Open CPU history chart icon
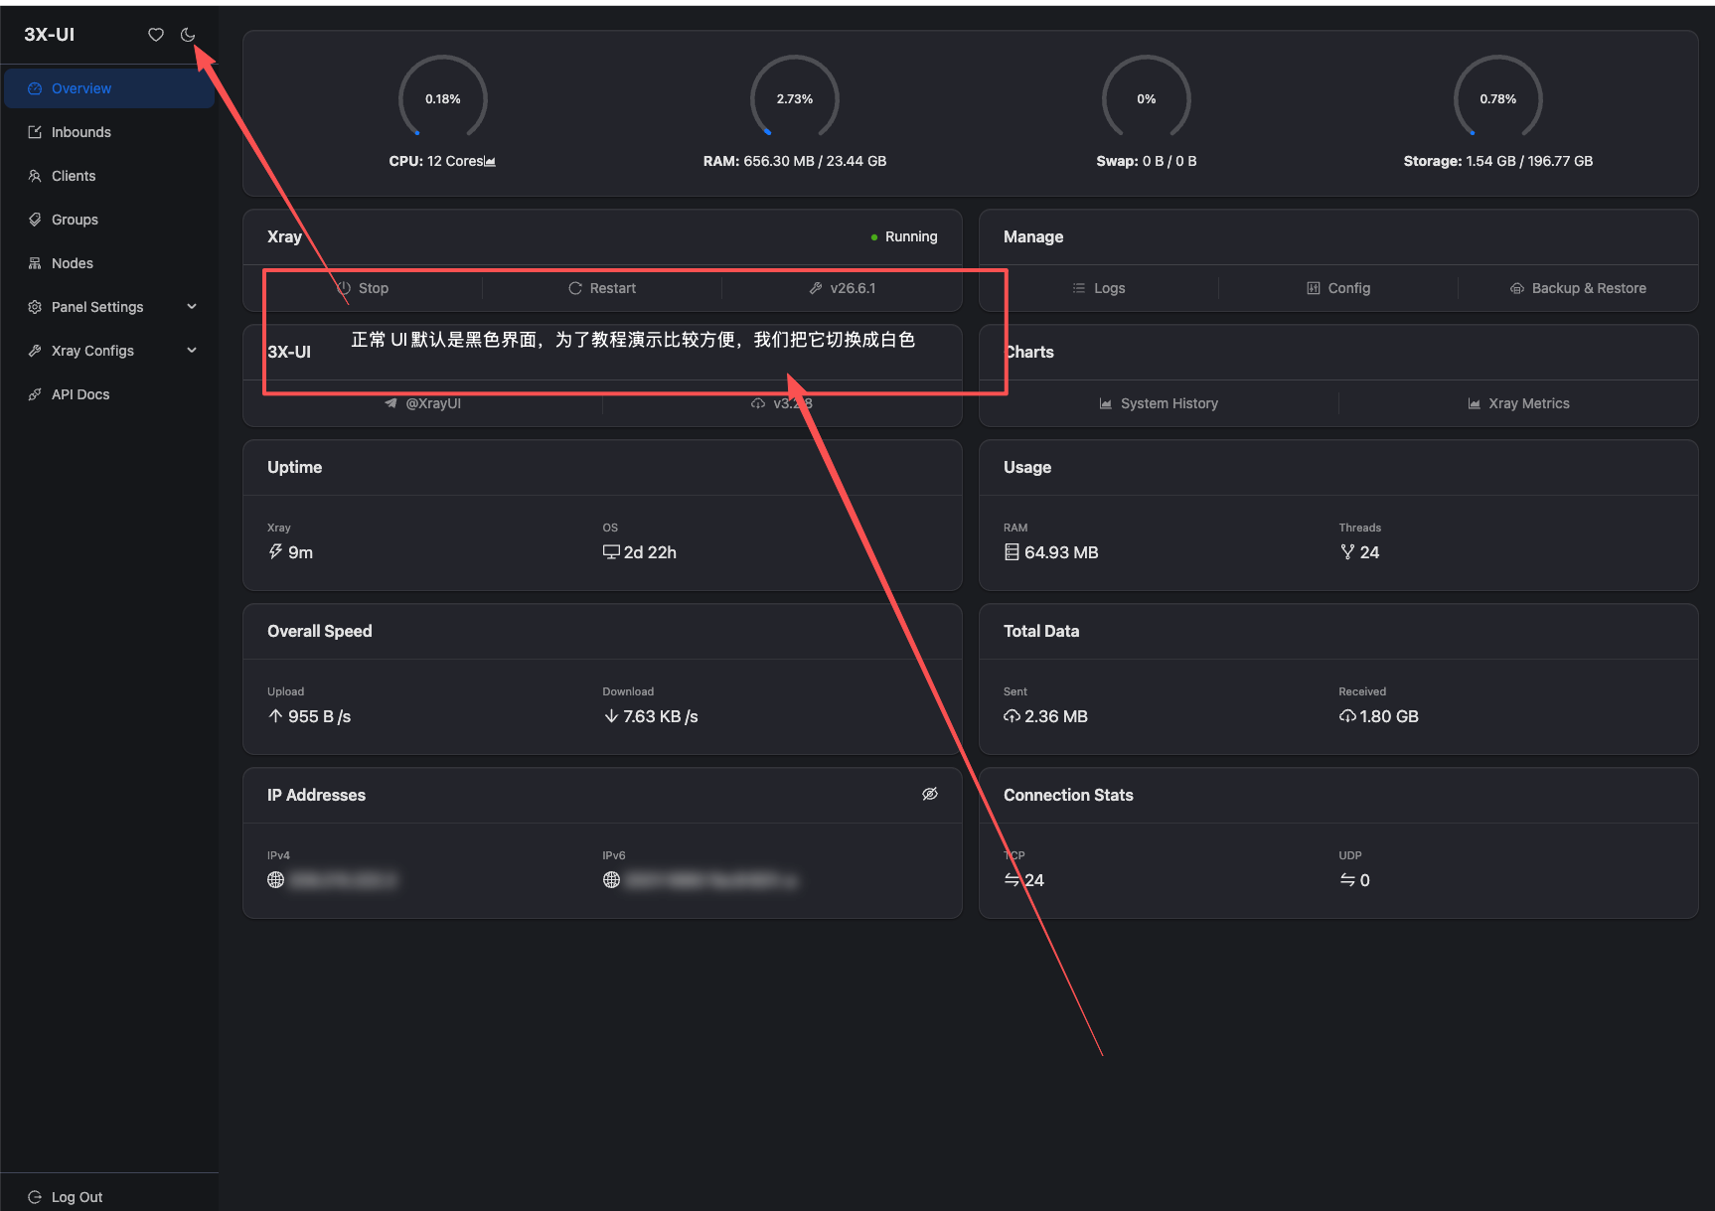This screenshot has width=1715, height=1211. coord(490,162)
